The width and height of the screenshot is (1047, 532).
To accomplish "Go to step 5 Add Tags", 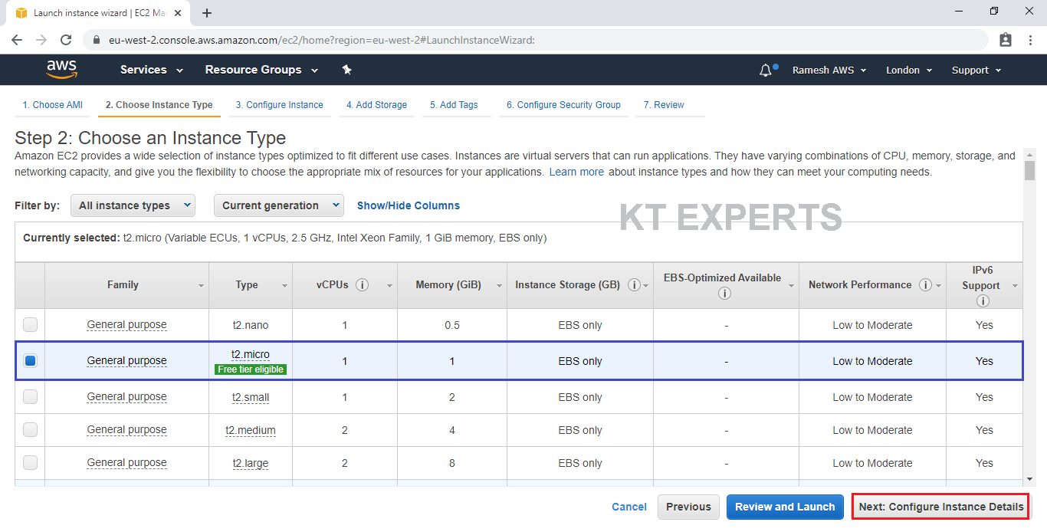I will 454,105.
